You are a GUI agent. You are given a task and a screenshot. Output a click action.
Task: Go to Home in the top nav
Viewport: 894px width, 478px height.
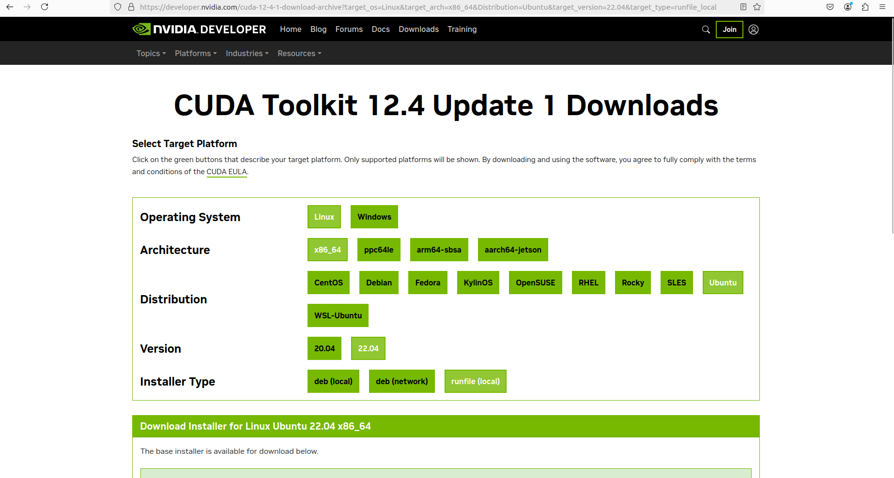291,30
